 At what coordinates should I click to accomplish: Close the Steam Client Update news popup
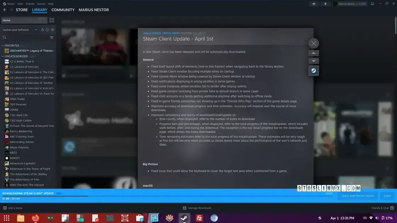pos(313,43)
